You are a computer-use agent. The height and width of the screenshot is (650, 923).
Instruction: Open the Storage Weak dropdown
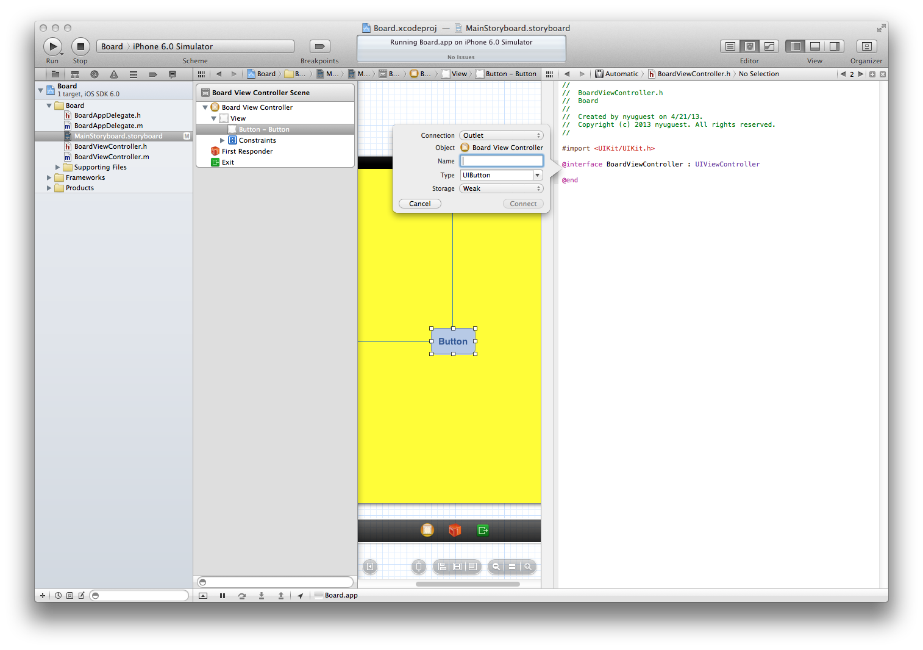click(x=501, y=188)
